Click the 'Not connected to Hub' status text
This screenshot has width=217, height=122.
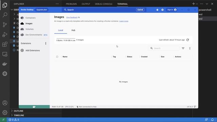point(88,107)
